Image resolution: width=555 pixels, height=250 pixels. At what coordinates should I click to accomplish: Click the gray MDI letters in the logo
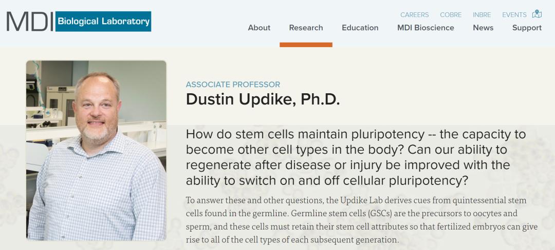pyautogui.click(x=30, y=22)
